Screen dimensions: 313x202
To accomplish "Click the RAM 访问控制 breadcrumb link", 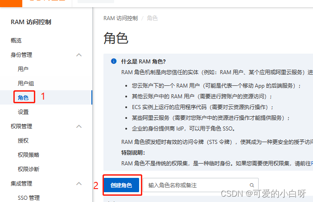I will pos(120,18).
